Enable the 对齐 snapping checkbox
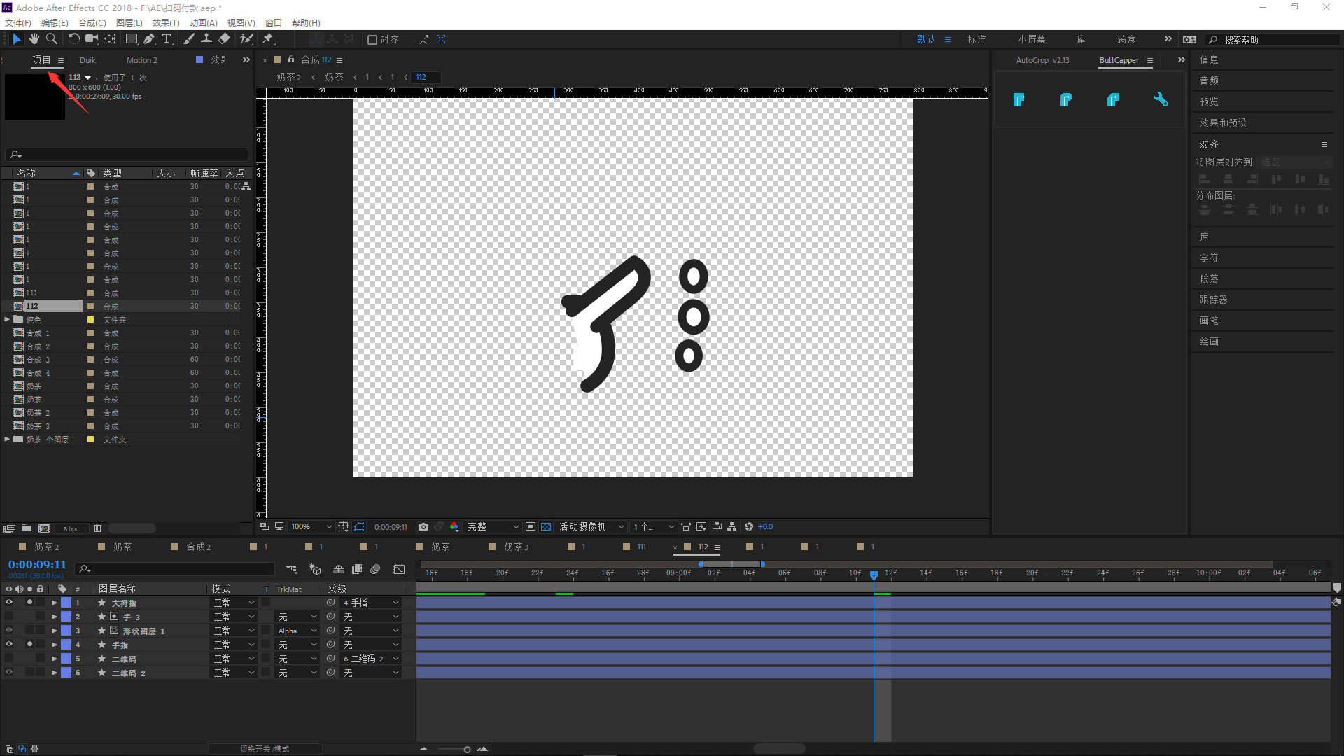 pyautogui.click(x=372, y=40)
